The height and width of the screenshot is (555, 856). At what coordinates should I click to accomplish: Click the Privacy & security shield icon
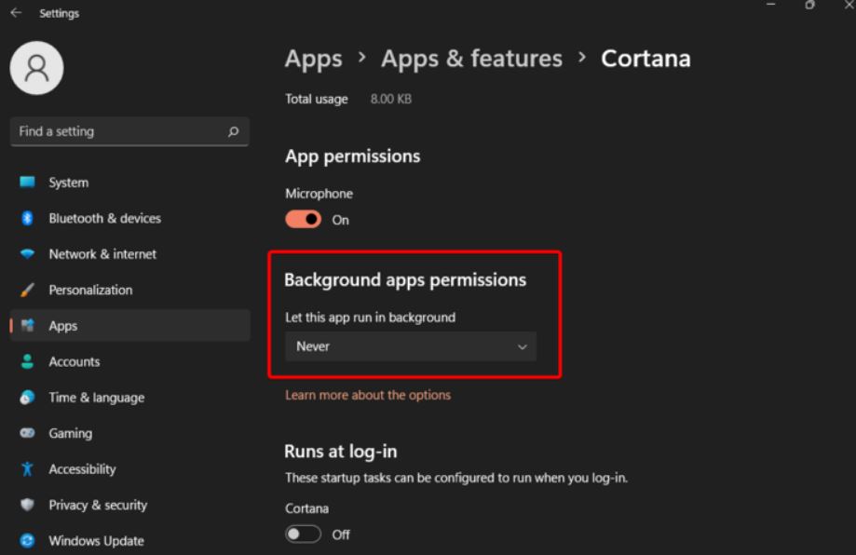tap(27, 505)
